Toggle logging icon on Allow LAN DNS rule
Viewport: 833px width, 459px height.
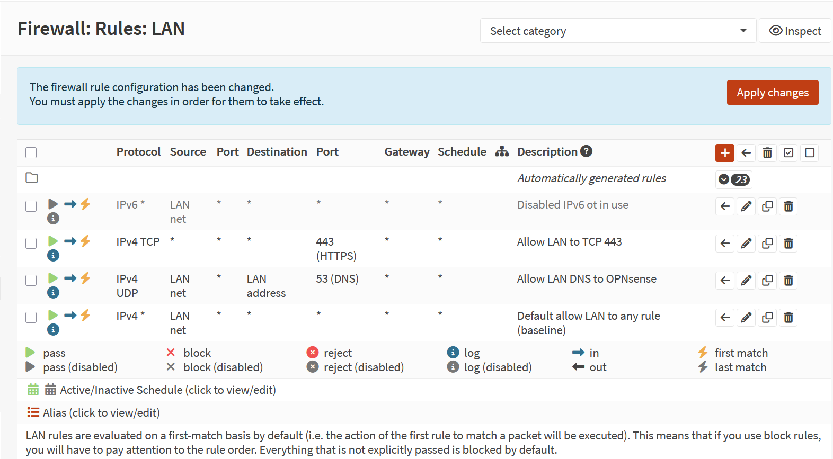53,292
